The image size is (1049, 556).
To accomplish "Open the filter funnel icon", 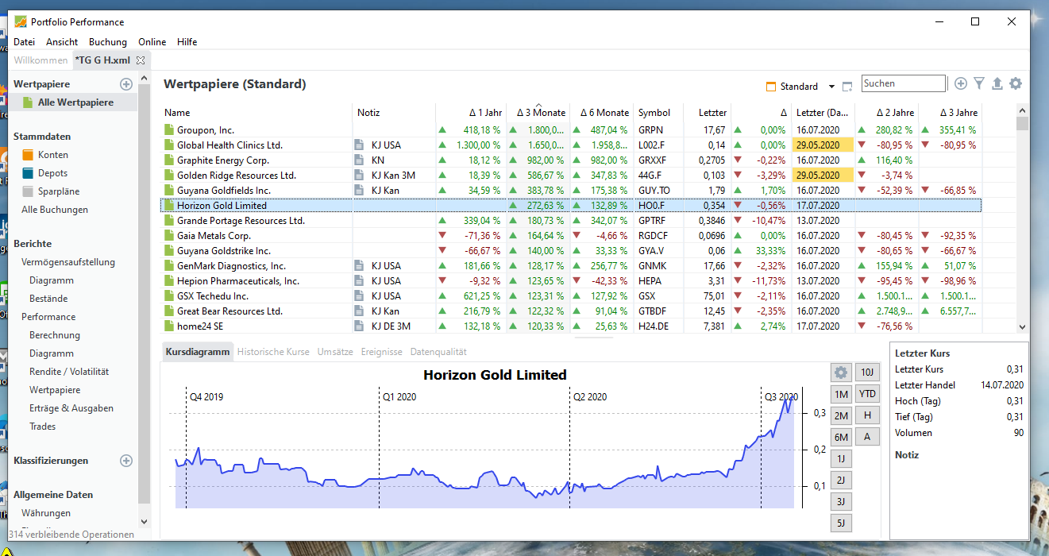I will [x=979, y=83].
